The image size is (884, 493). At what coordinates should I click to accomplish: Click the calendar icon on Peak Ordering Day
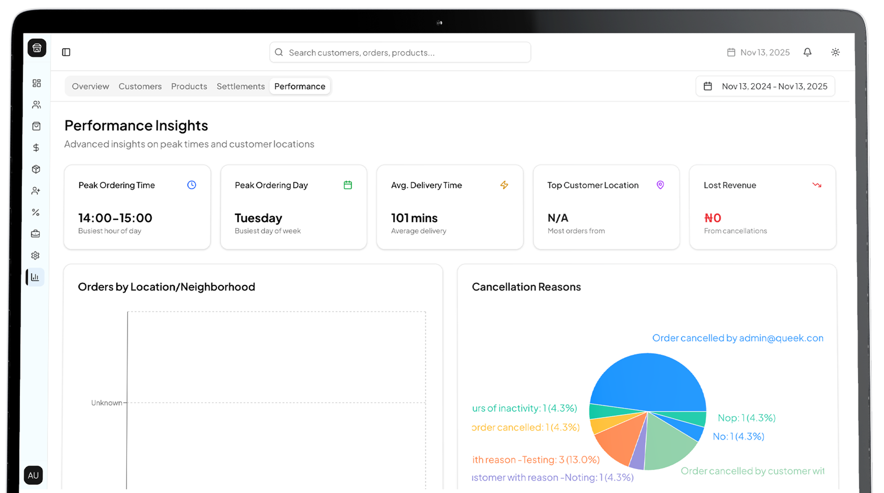348,185
